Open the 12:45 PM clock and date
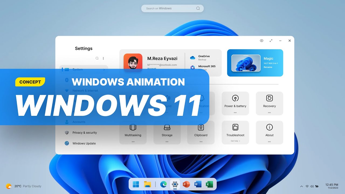 coord(332,186)
